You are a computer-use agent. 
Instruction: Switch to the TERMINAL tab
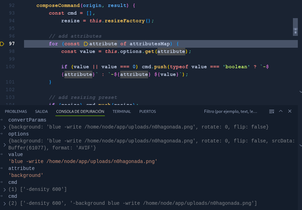point(122,111)
